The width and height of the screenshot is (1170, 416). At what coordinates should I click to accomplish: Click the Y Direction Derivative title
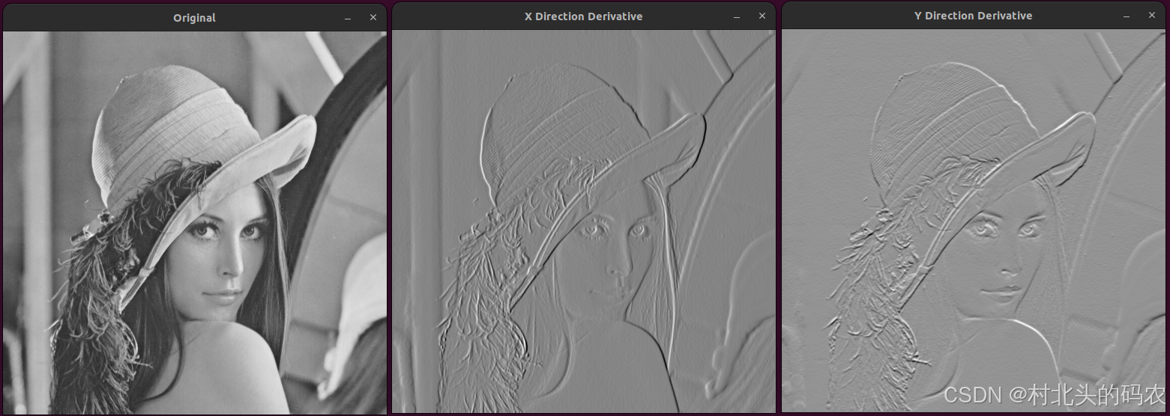point(973,16)
